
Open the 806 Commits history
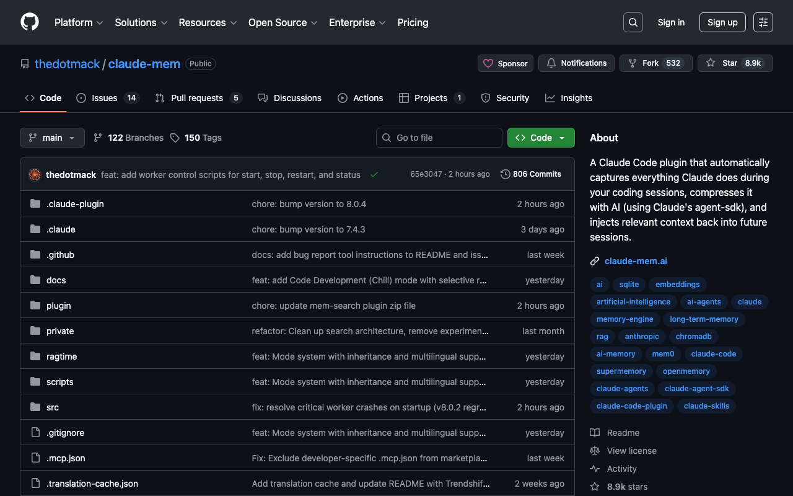click(531, 174)
